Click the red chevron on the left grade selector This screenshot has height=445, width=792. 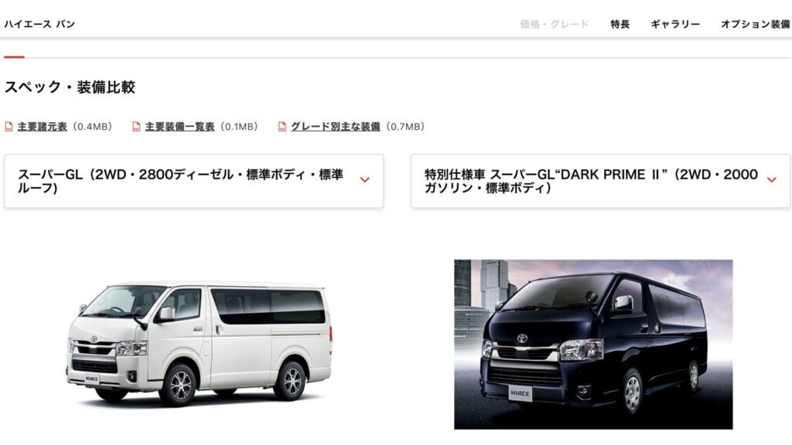click(x=365, y=179)
